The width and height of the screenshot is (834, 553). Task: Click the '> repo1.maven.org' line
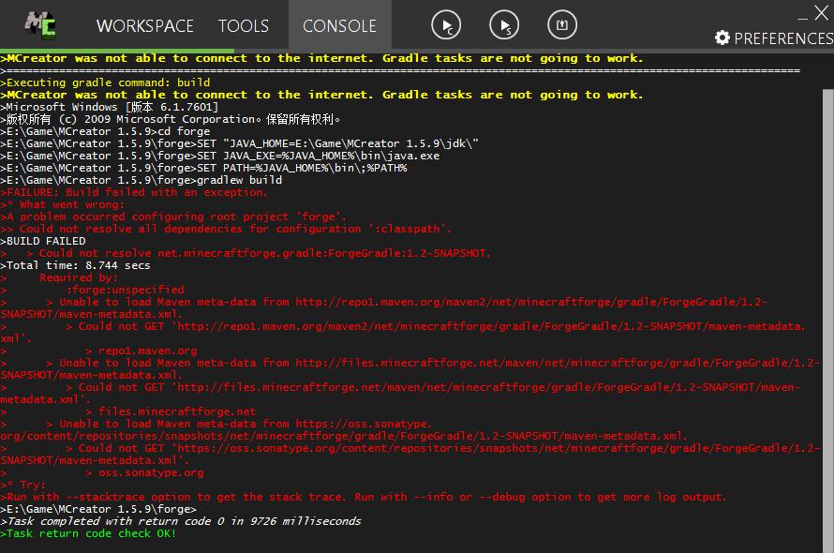pos(99,351)
